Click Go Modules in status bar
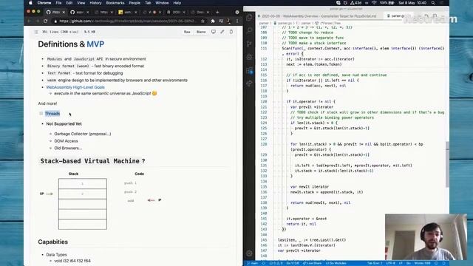Screen dimensions: 473x266 click(x=336, y=263)
